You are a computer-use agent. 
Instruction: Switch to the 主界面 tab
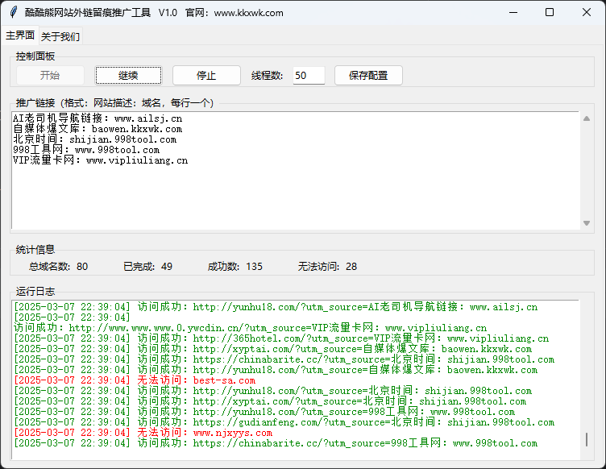pyautogui.click(x=20, y=35)
